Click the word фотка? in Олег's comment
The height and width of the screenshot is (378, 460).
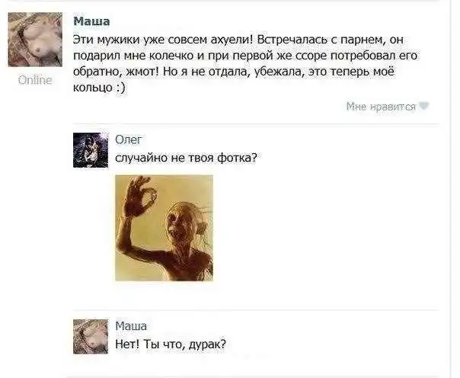(237, 158)
